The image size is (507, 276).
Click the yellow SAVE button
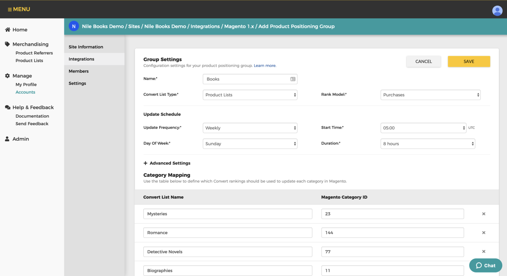[x=469, y=61]
